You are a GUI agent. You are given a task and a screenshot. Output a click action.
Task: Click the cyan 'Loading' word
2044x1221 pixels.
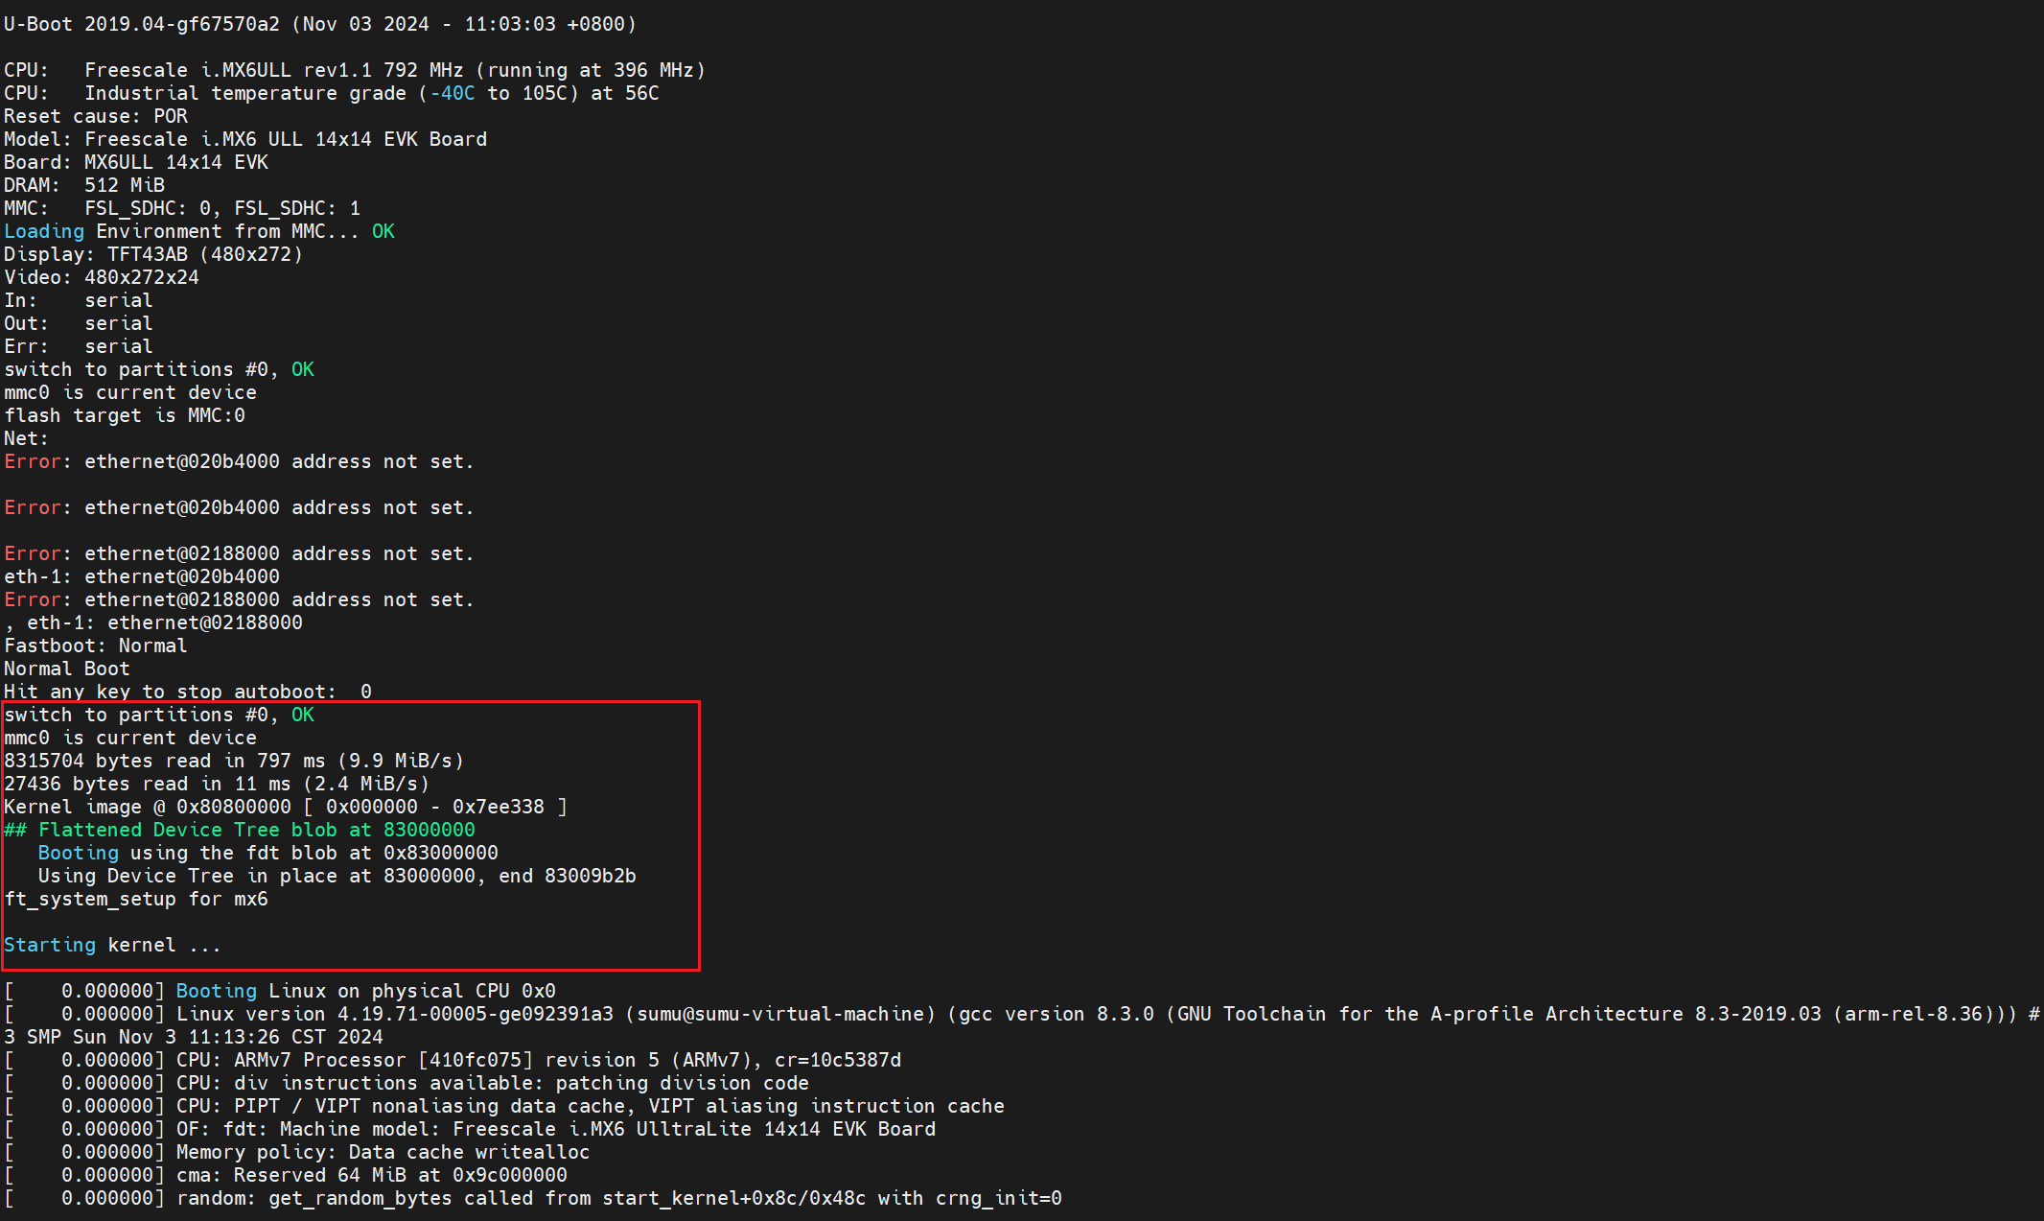click(x=43, y=231)
